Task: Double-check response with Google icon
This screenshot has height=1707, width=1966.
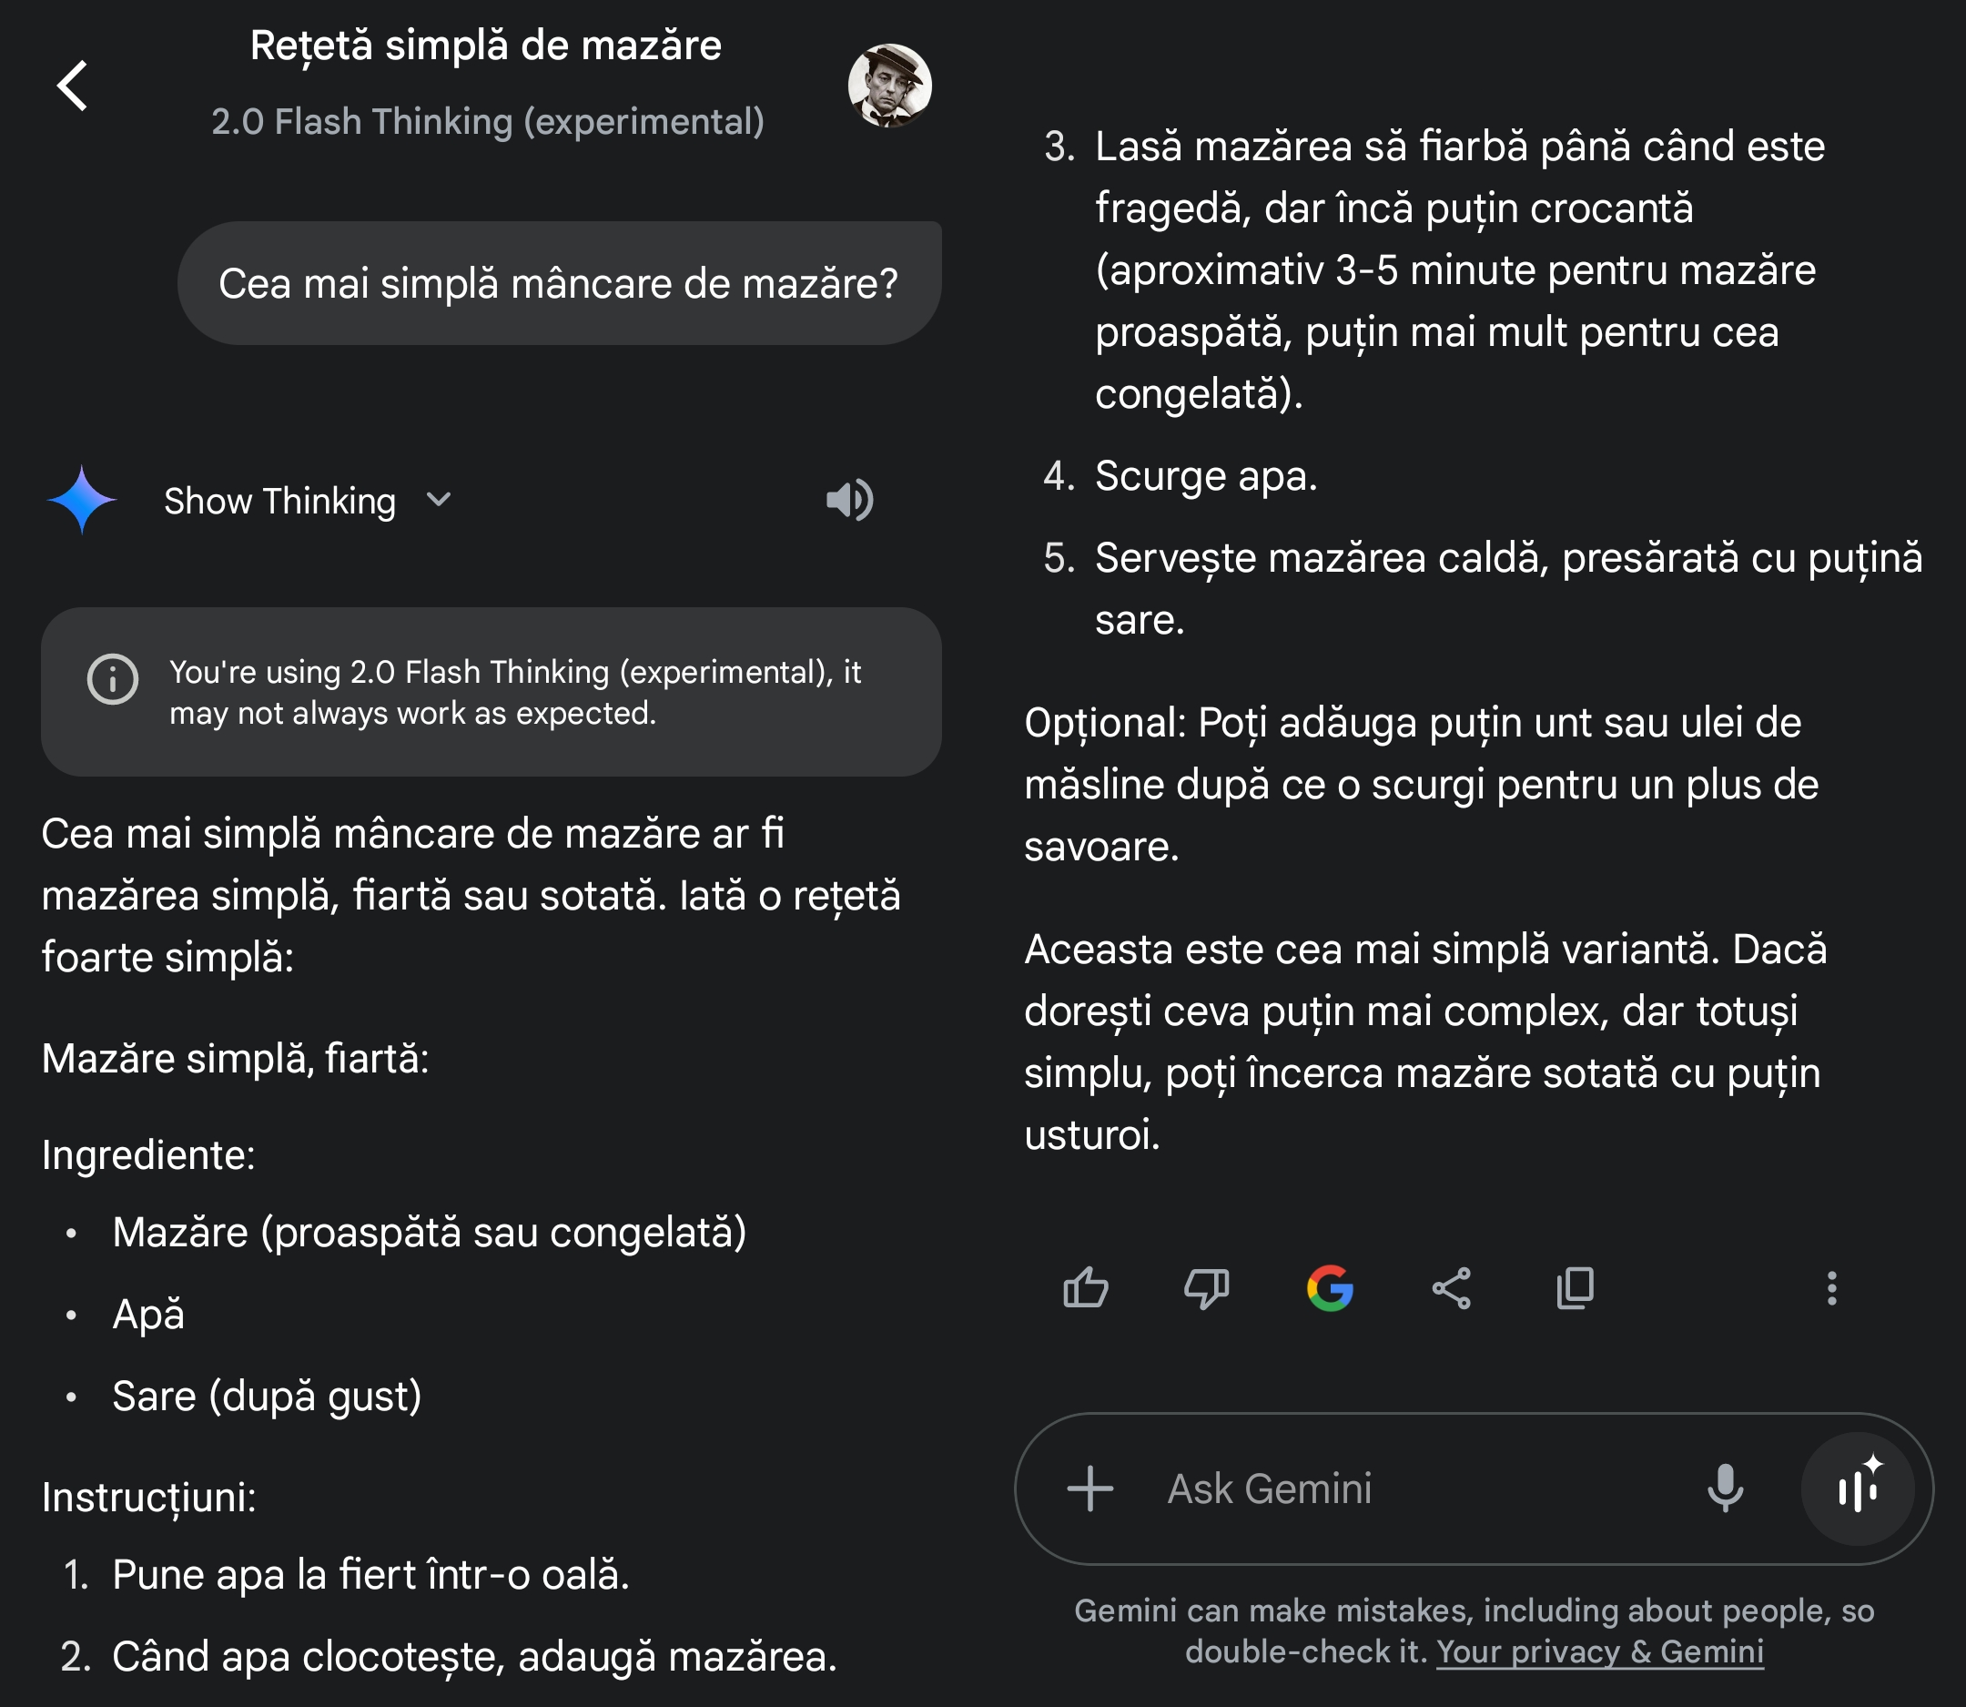Action: (1330, 1289)
